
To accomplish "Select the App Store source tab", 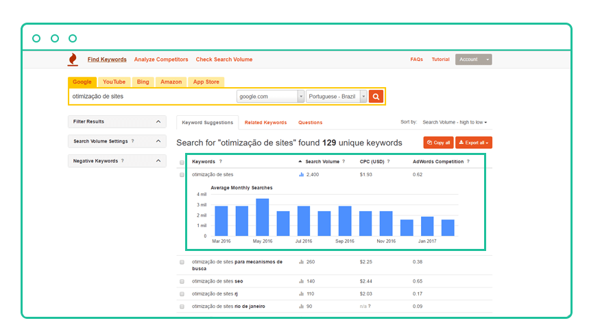I will click(206, 82).
